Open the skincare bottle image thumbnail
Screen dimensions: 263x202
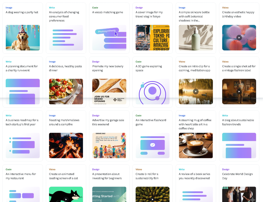[x=196, y=38]
